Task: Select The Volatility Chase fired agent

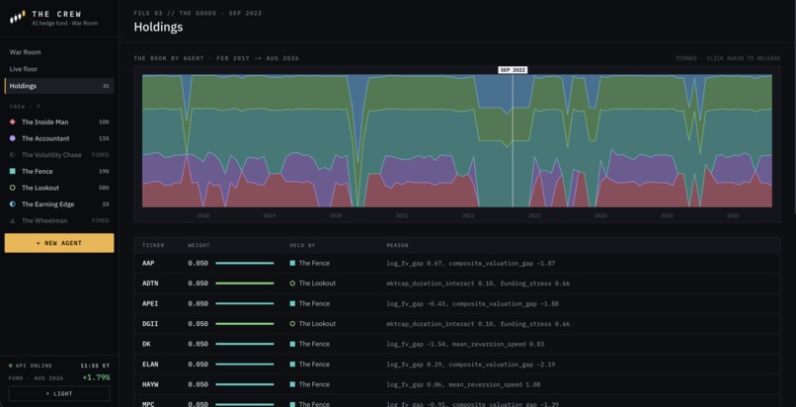Action: click(x=59, y=155)
